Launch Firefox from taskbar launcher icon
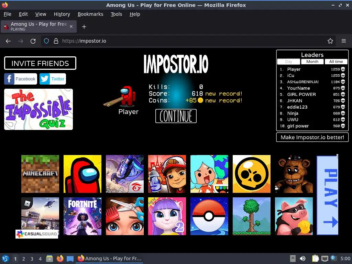Viewport: 352px width, 264px height. 60,258
